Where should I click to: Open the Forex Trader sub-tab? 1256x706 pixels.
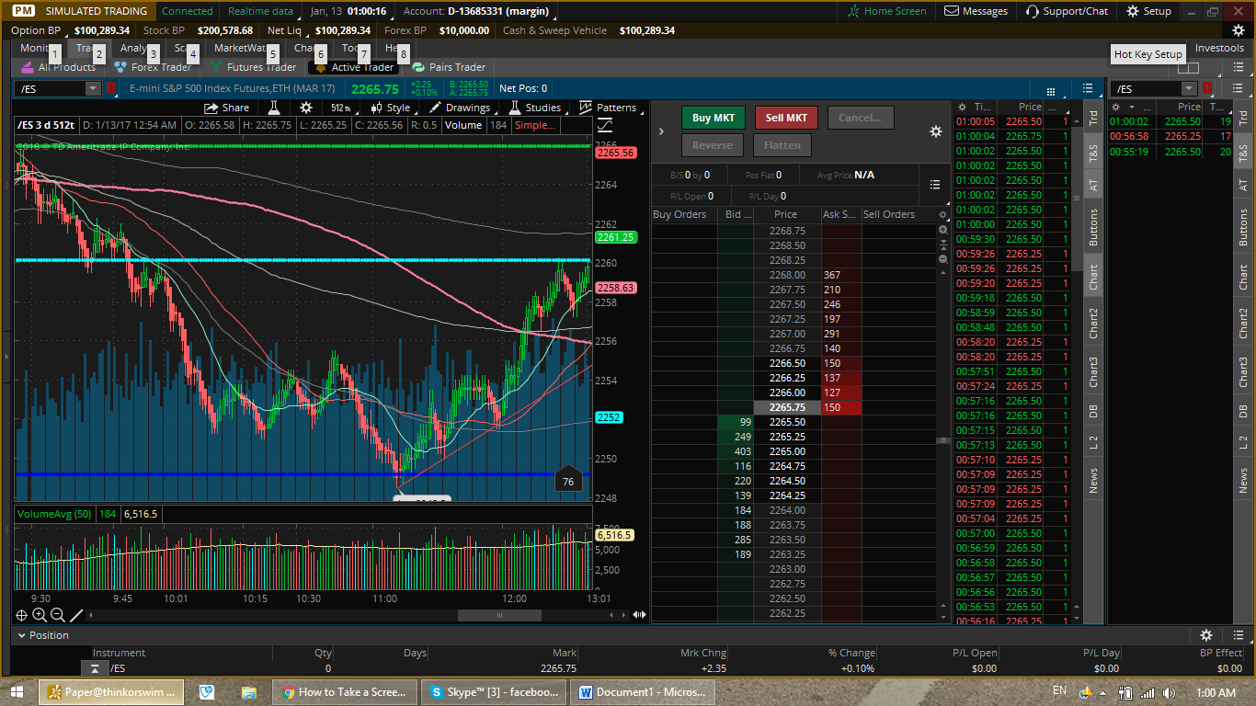[153, 67]
